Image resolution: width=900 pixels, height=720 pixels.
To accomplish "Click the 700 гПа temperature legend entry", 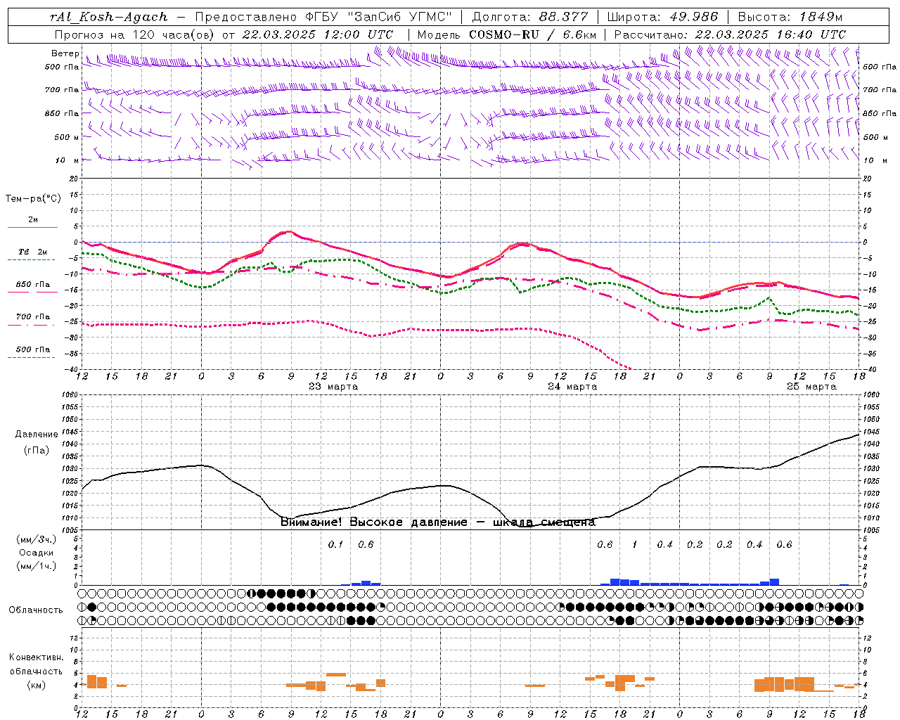I will tap(32, 316).
